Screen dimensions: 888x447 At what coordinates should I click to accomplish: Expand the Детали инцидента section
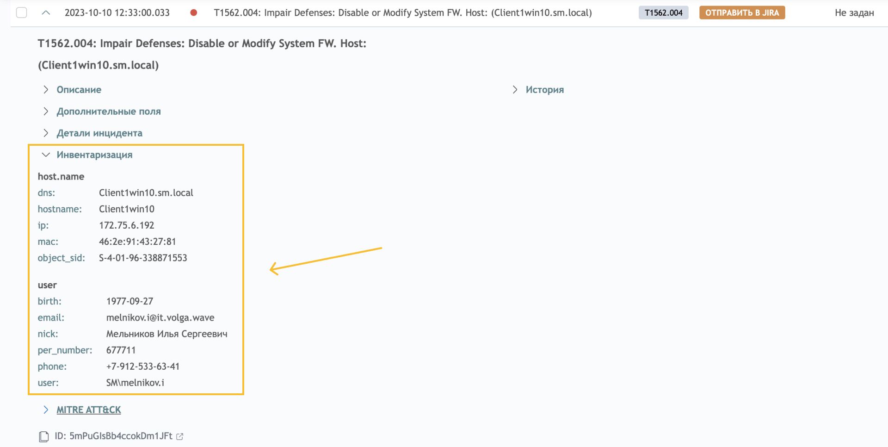pos(99,133)
